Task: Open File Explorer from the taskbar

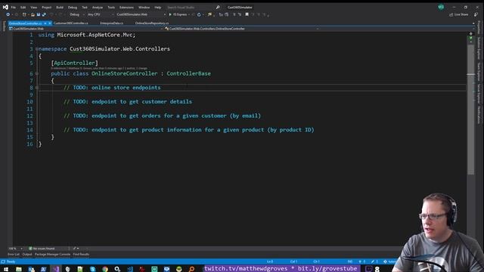Action: pyautogui.click(x=18, y=269)
